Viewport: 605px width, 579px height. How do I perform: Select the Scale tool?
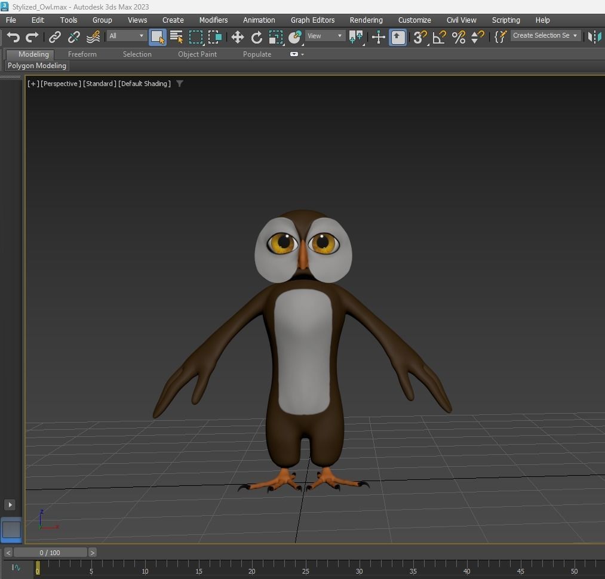pos(276,37)
